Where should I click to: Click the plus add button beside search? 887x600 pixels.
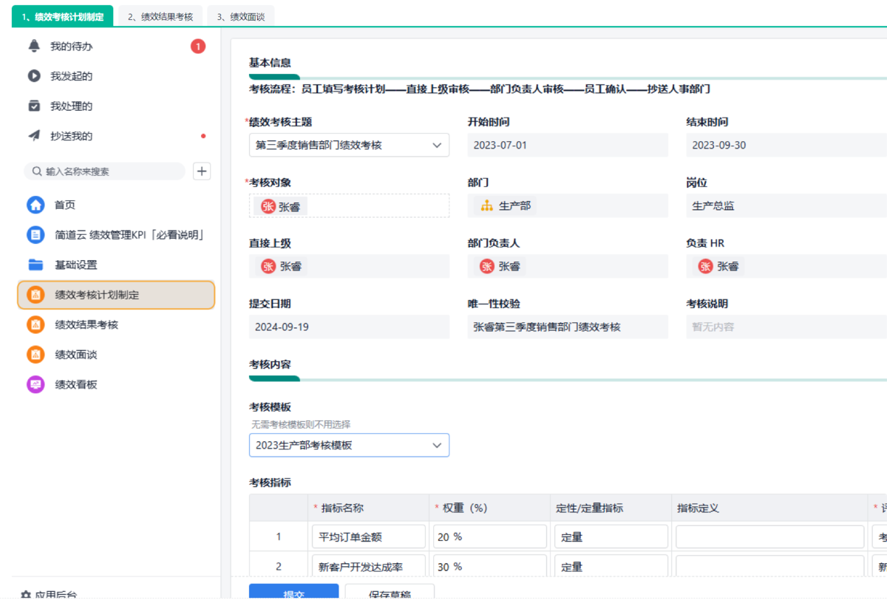(202, 171)
